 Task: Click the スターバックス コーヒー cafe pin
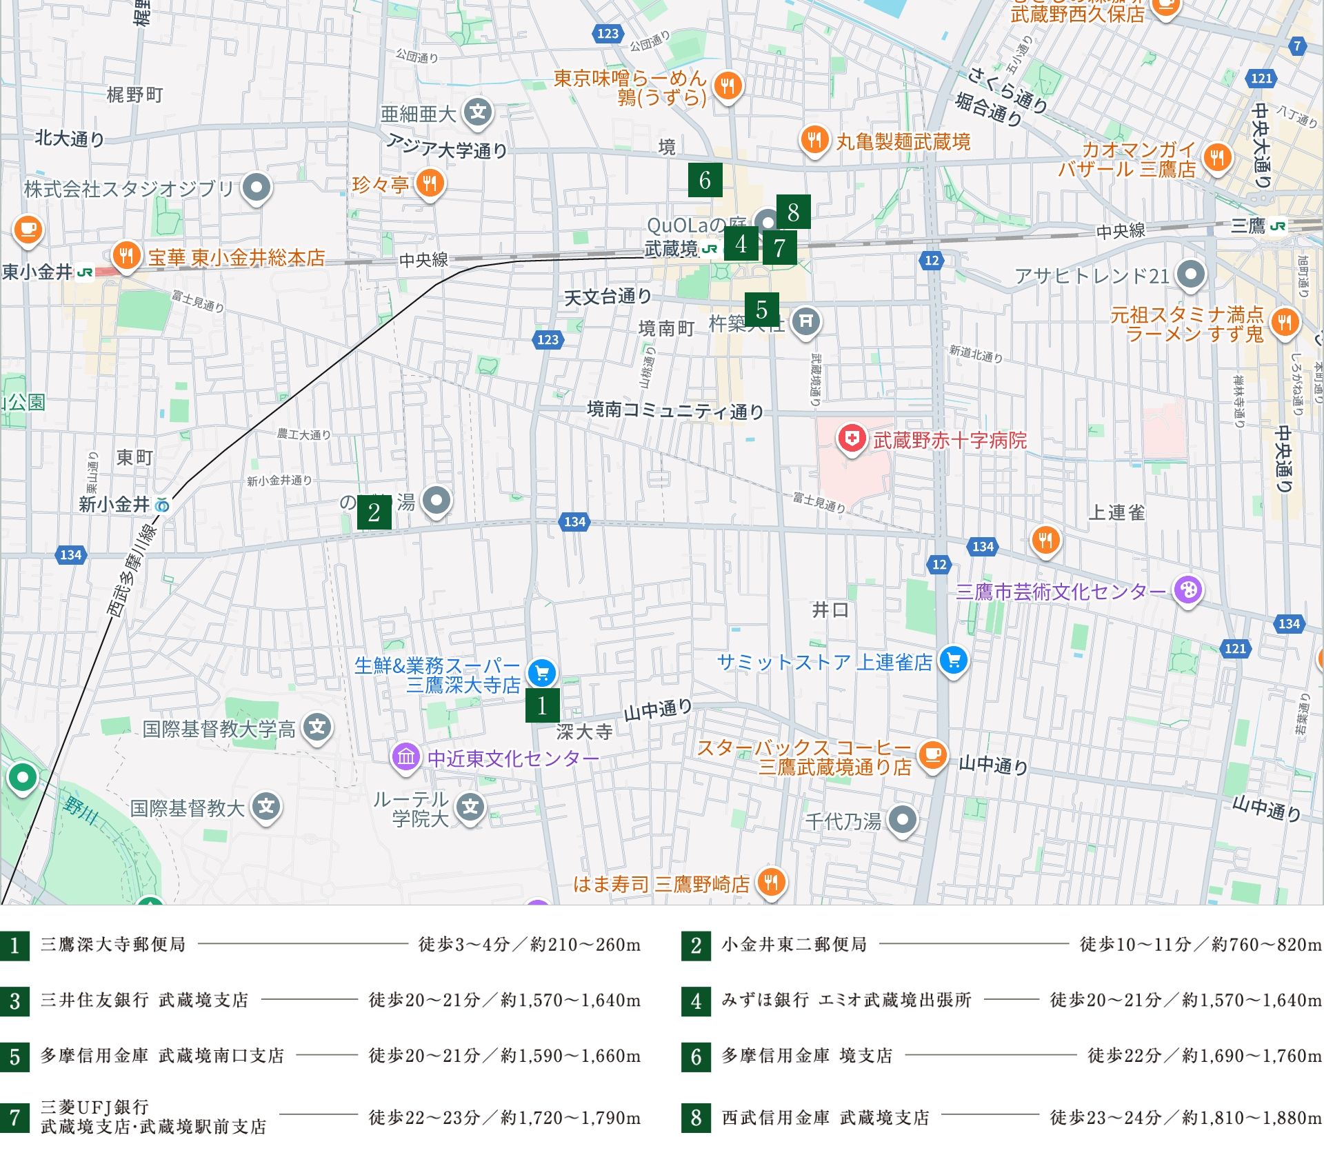pyautogui.click(x=932, y=754)
